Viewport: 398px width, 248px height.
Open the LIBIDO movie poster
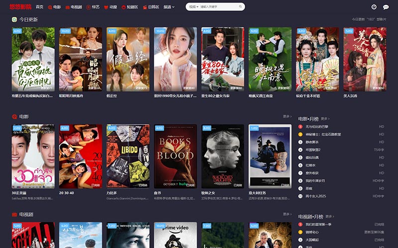(x=128, y=156)
